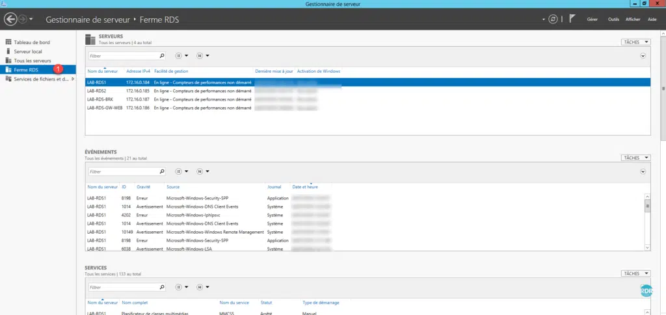This screenshot has height=315, width=666.
Task: Sort services by Statut column
Action: coord(266,302)
